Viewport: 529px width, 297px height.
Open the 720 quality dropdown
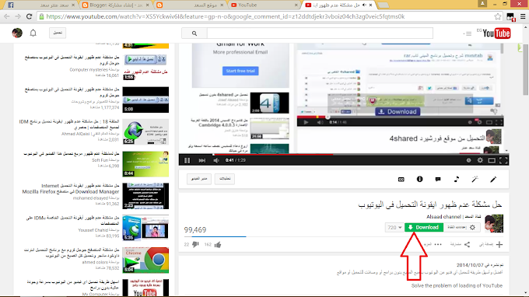(x=394, y=228)
